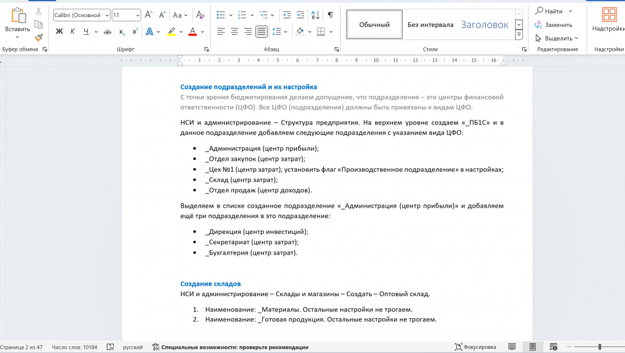Open the Paste options dropdown arrow
The height and width of the screenshot is (353, 625).
(x=17, y=37)
